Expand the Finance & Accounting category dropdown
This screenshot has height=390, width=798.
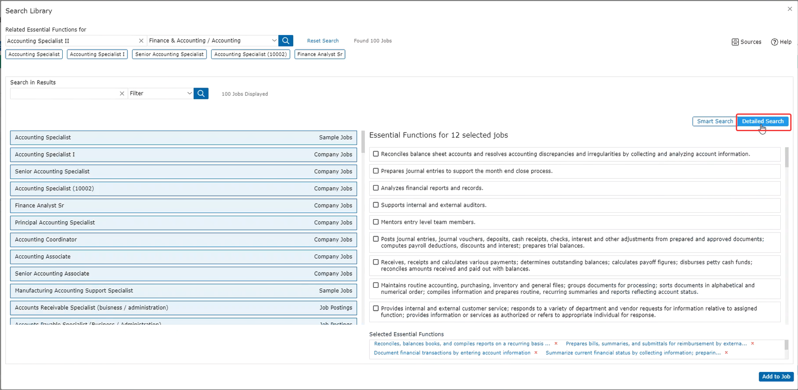tap(274, 41)
